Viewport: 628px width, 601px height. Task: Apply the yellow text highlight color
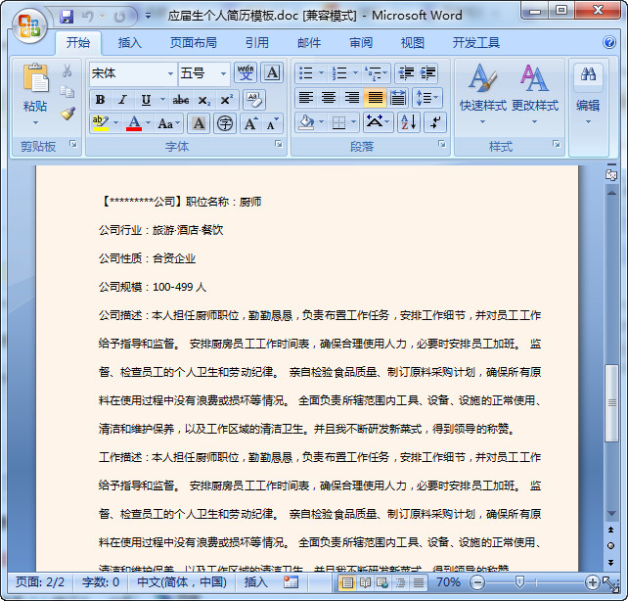[100, 122]
